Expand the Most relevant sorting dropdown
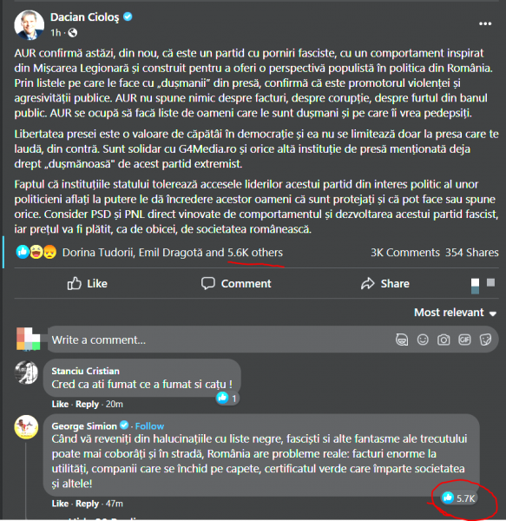Screen dimensions: 506x521 (455, 313)
